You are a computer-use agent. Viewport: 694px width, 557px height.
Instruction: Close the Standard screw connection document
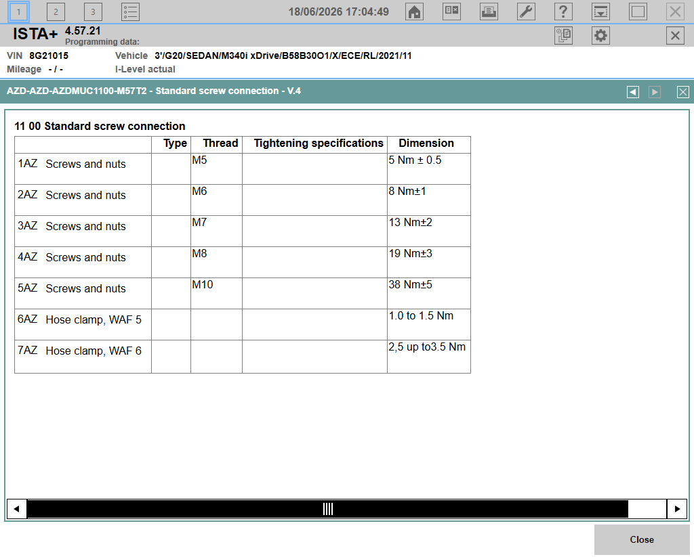[683, 92]
